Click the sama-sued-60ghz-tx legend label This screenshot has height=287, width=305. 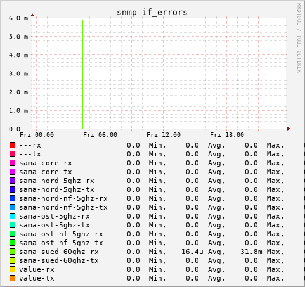click(x=59, y=260)
